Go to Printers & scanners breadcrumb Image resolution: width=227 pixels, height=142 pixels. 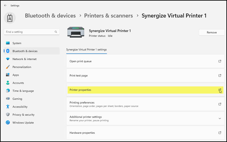[108, 16]
